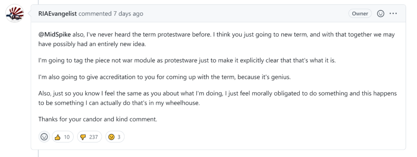This screenshot has height=157, width=417.
Task: Toggle the thumbs up reaction with 10
Action: (x=63, y=137)
